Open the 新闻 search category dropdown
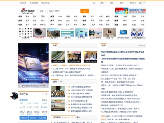Image resolution: width=164 pixels, height=123 pixels. point(42,11)
